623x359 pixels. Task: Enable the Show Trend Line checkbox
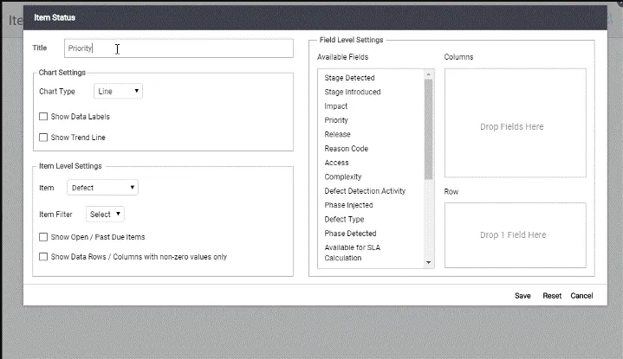[43, 138]
